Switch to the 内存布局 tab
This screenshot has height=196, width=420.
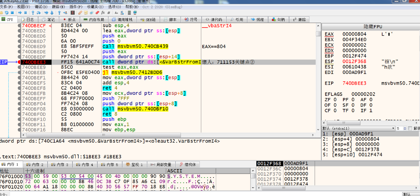[93, 20]
